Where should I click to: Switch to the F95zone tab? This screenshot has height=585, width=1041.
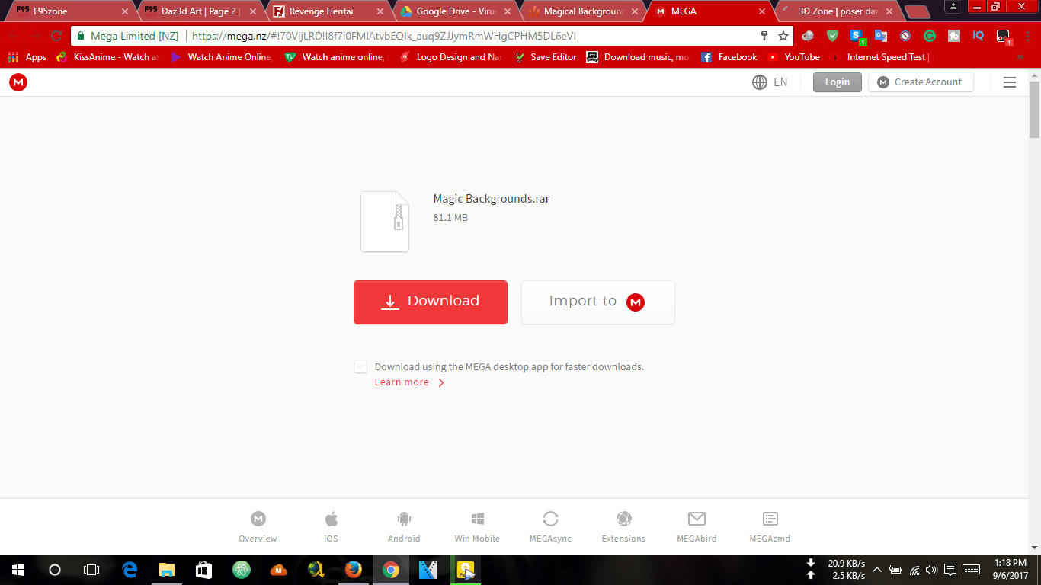tap(69, 11)
